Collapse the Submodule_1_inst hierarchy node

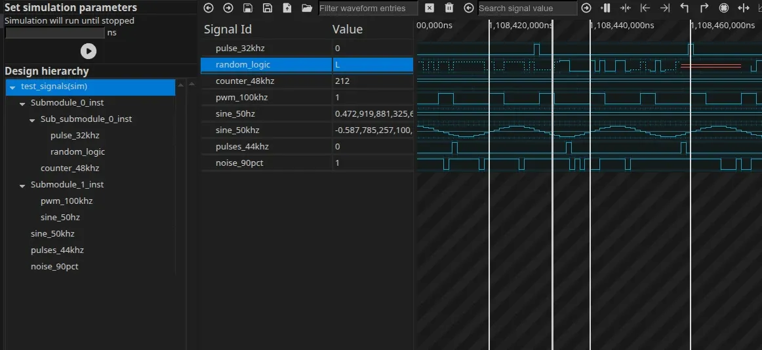tap(22, 185)
